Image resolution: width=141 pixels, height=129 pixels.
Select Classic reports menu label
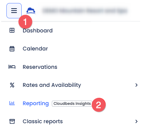[43, 121]
